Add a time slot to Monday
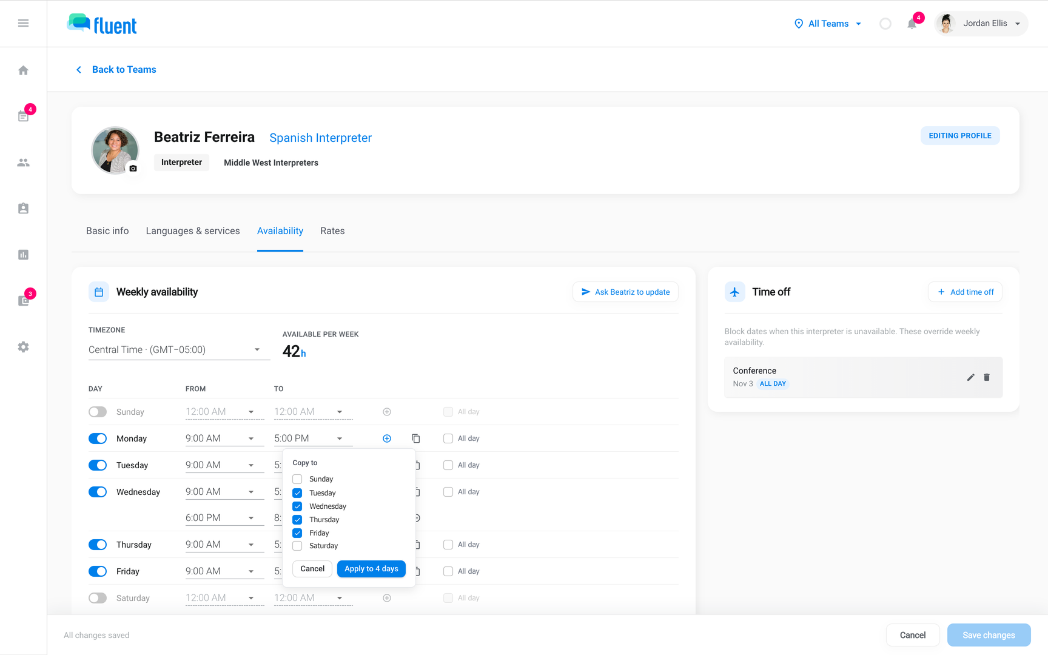Image resolution: width=1048 pixels, height=655 pixels. coord(387,438)
